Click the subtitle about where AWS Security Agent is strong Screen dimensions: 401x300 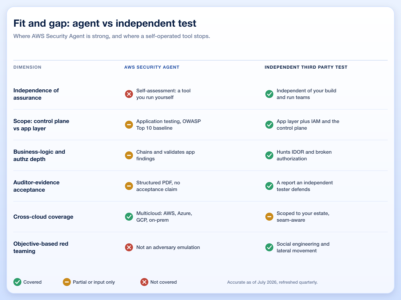(112, 36)
